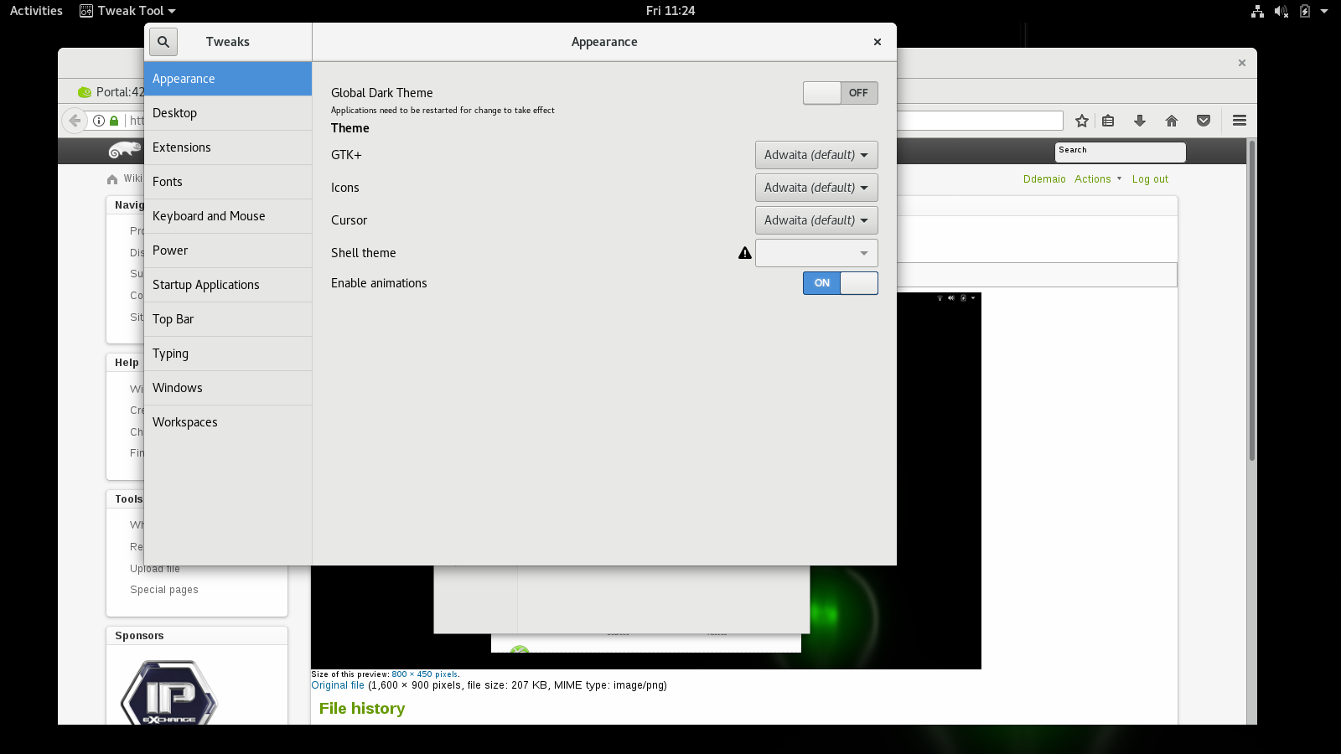This screenshot has width=1341, height=754.
Task: Open the Icons theme dropdown
Action: point(815,188)
